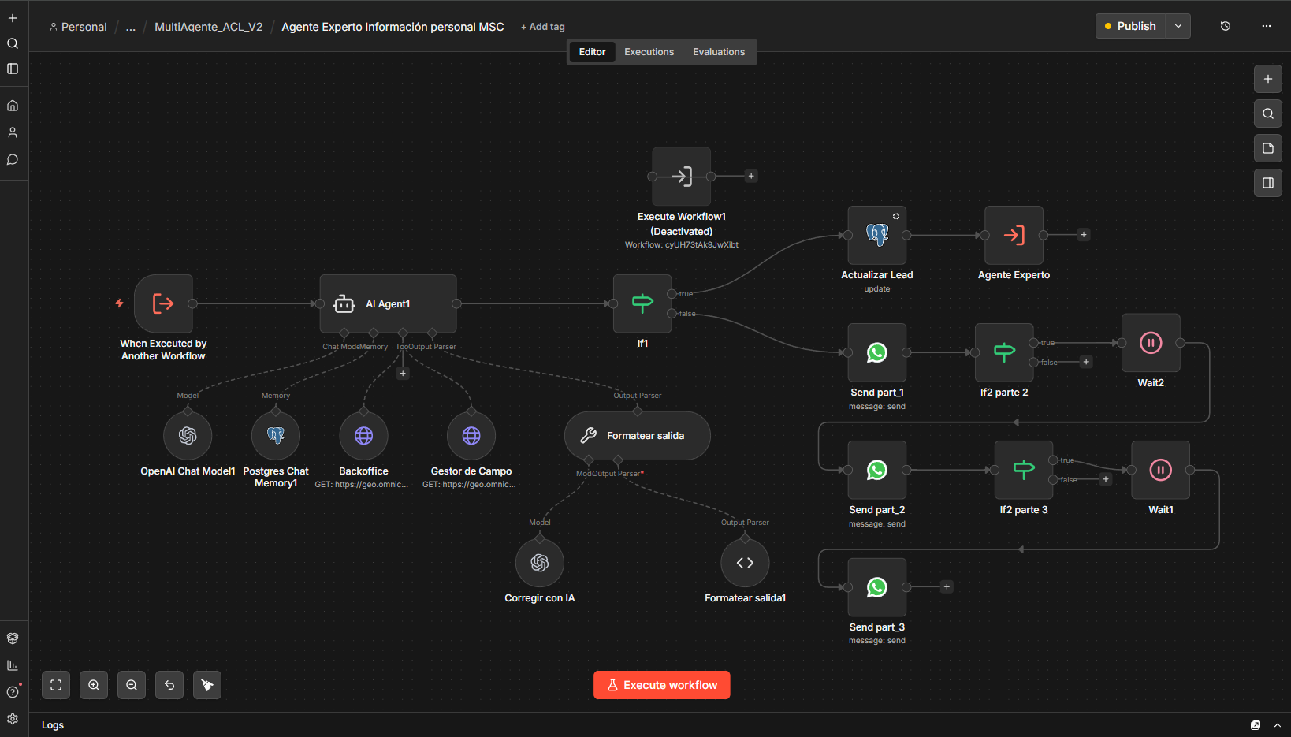Click Add tag link

coord(543,27)
